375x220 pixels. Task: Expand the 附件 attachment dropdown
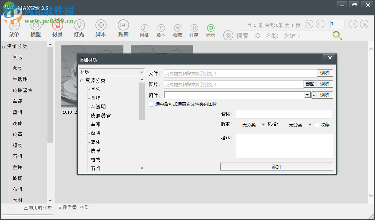(x=307, y=95)
